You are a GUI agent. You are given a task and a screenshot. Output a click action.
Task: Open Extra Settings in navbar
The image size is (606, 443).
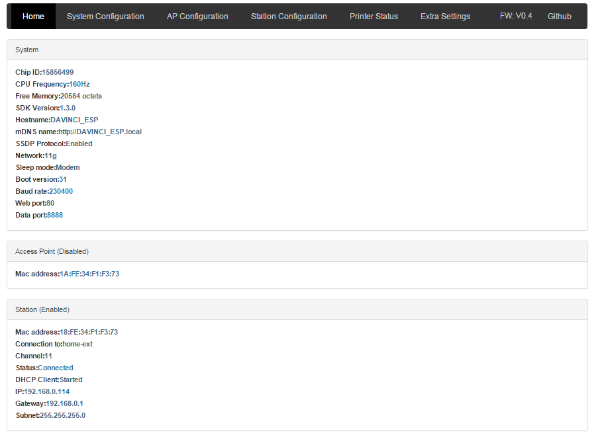click(x=445, y=16)
